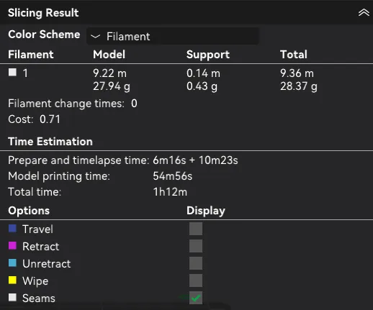Click the dropdown chevron beside Filament

point(95,37)
